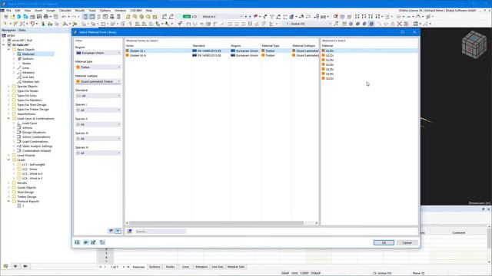Click the navigation cube in 3D view

474,45
